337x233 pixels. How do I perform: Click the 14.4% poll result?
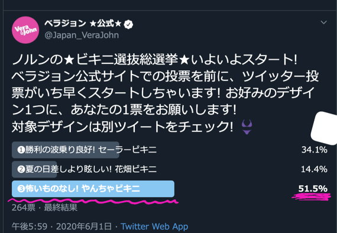pos(314,169)
